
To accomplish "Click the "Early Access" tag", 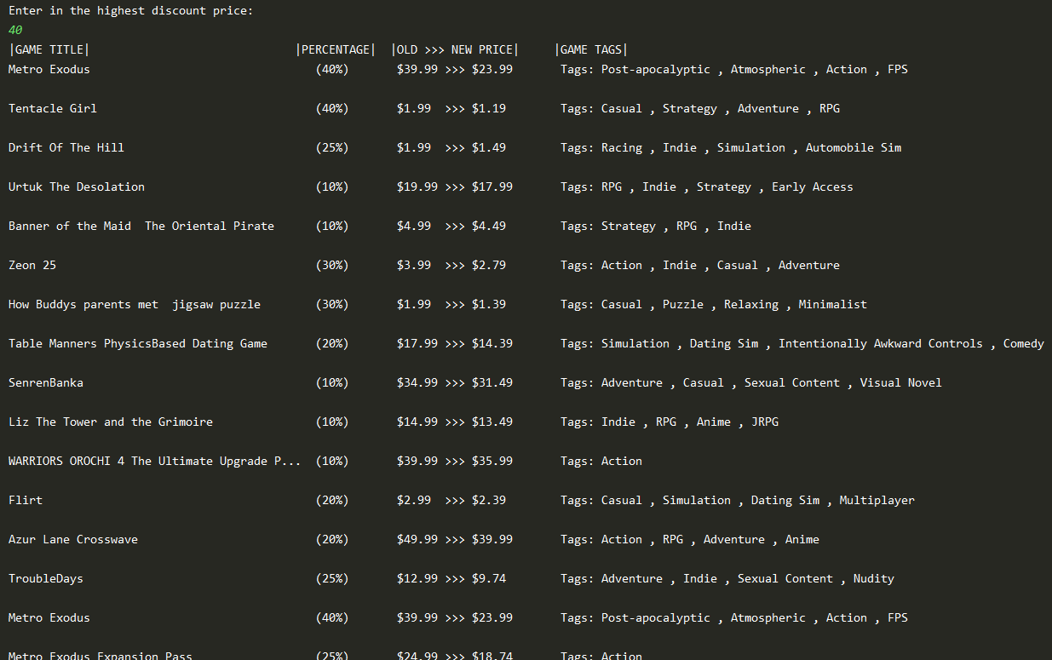I will pyautogui.click(x=813, y=187).
